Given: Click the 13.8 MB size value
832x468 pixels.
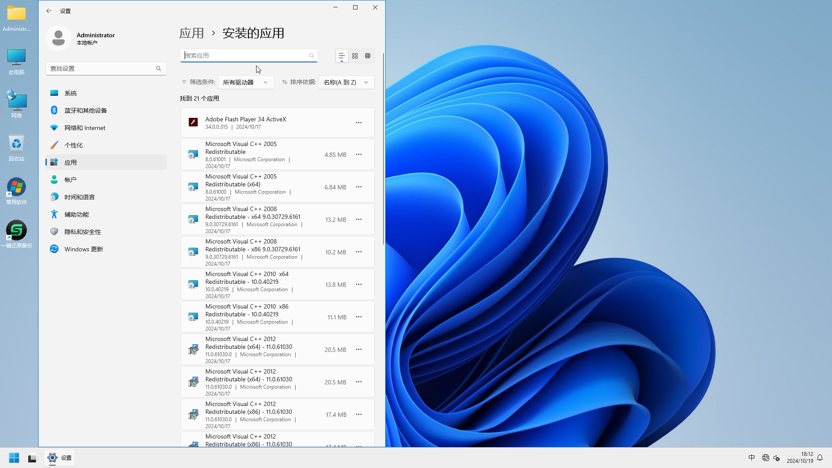Looking at the screenshot, I should 336,285.
